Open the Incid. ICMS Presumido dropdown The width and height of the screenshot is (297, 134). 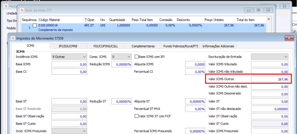(69, 131)
